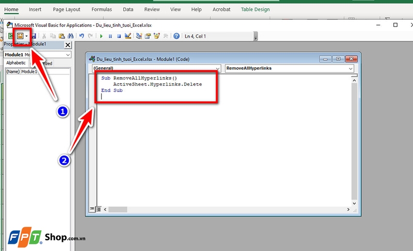The image size is (413, 251).
Task: Click the VBA application icon in title bar
Action: coord(10,25)
